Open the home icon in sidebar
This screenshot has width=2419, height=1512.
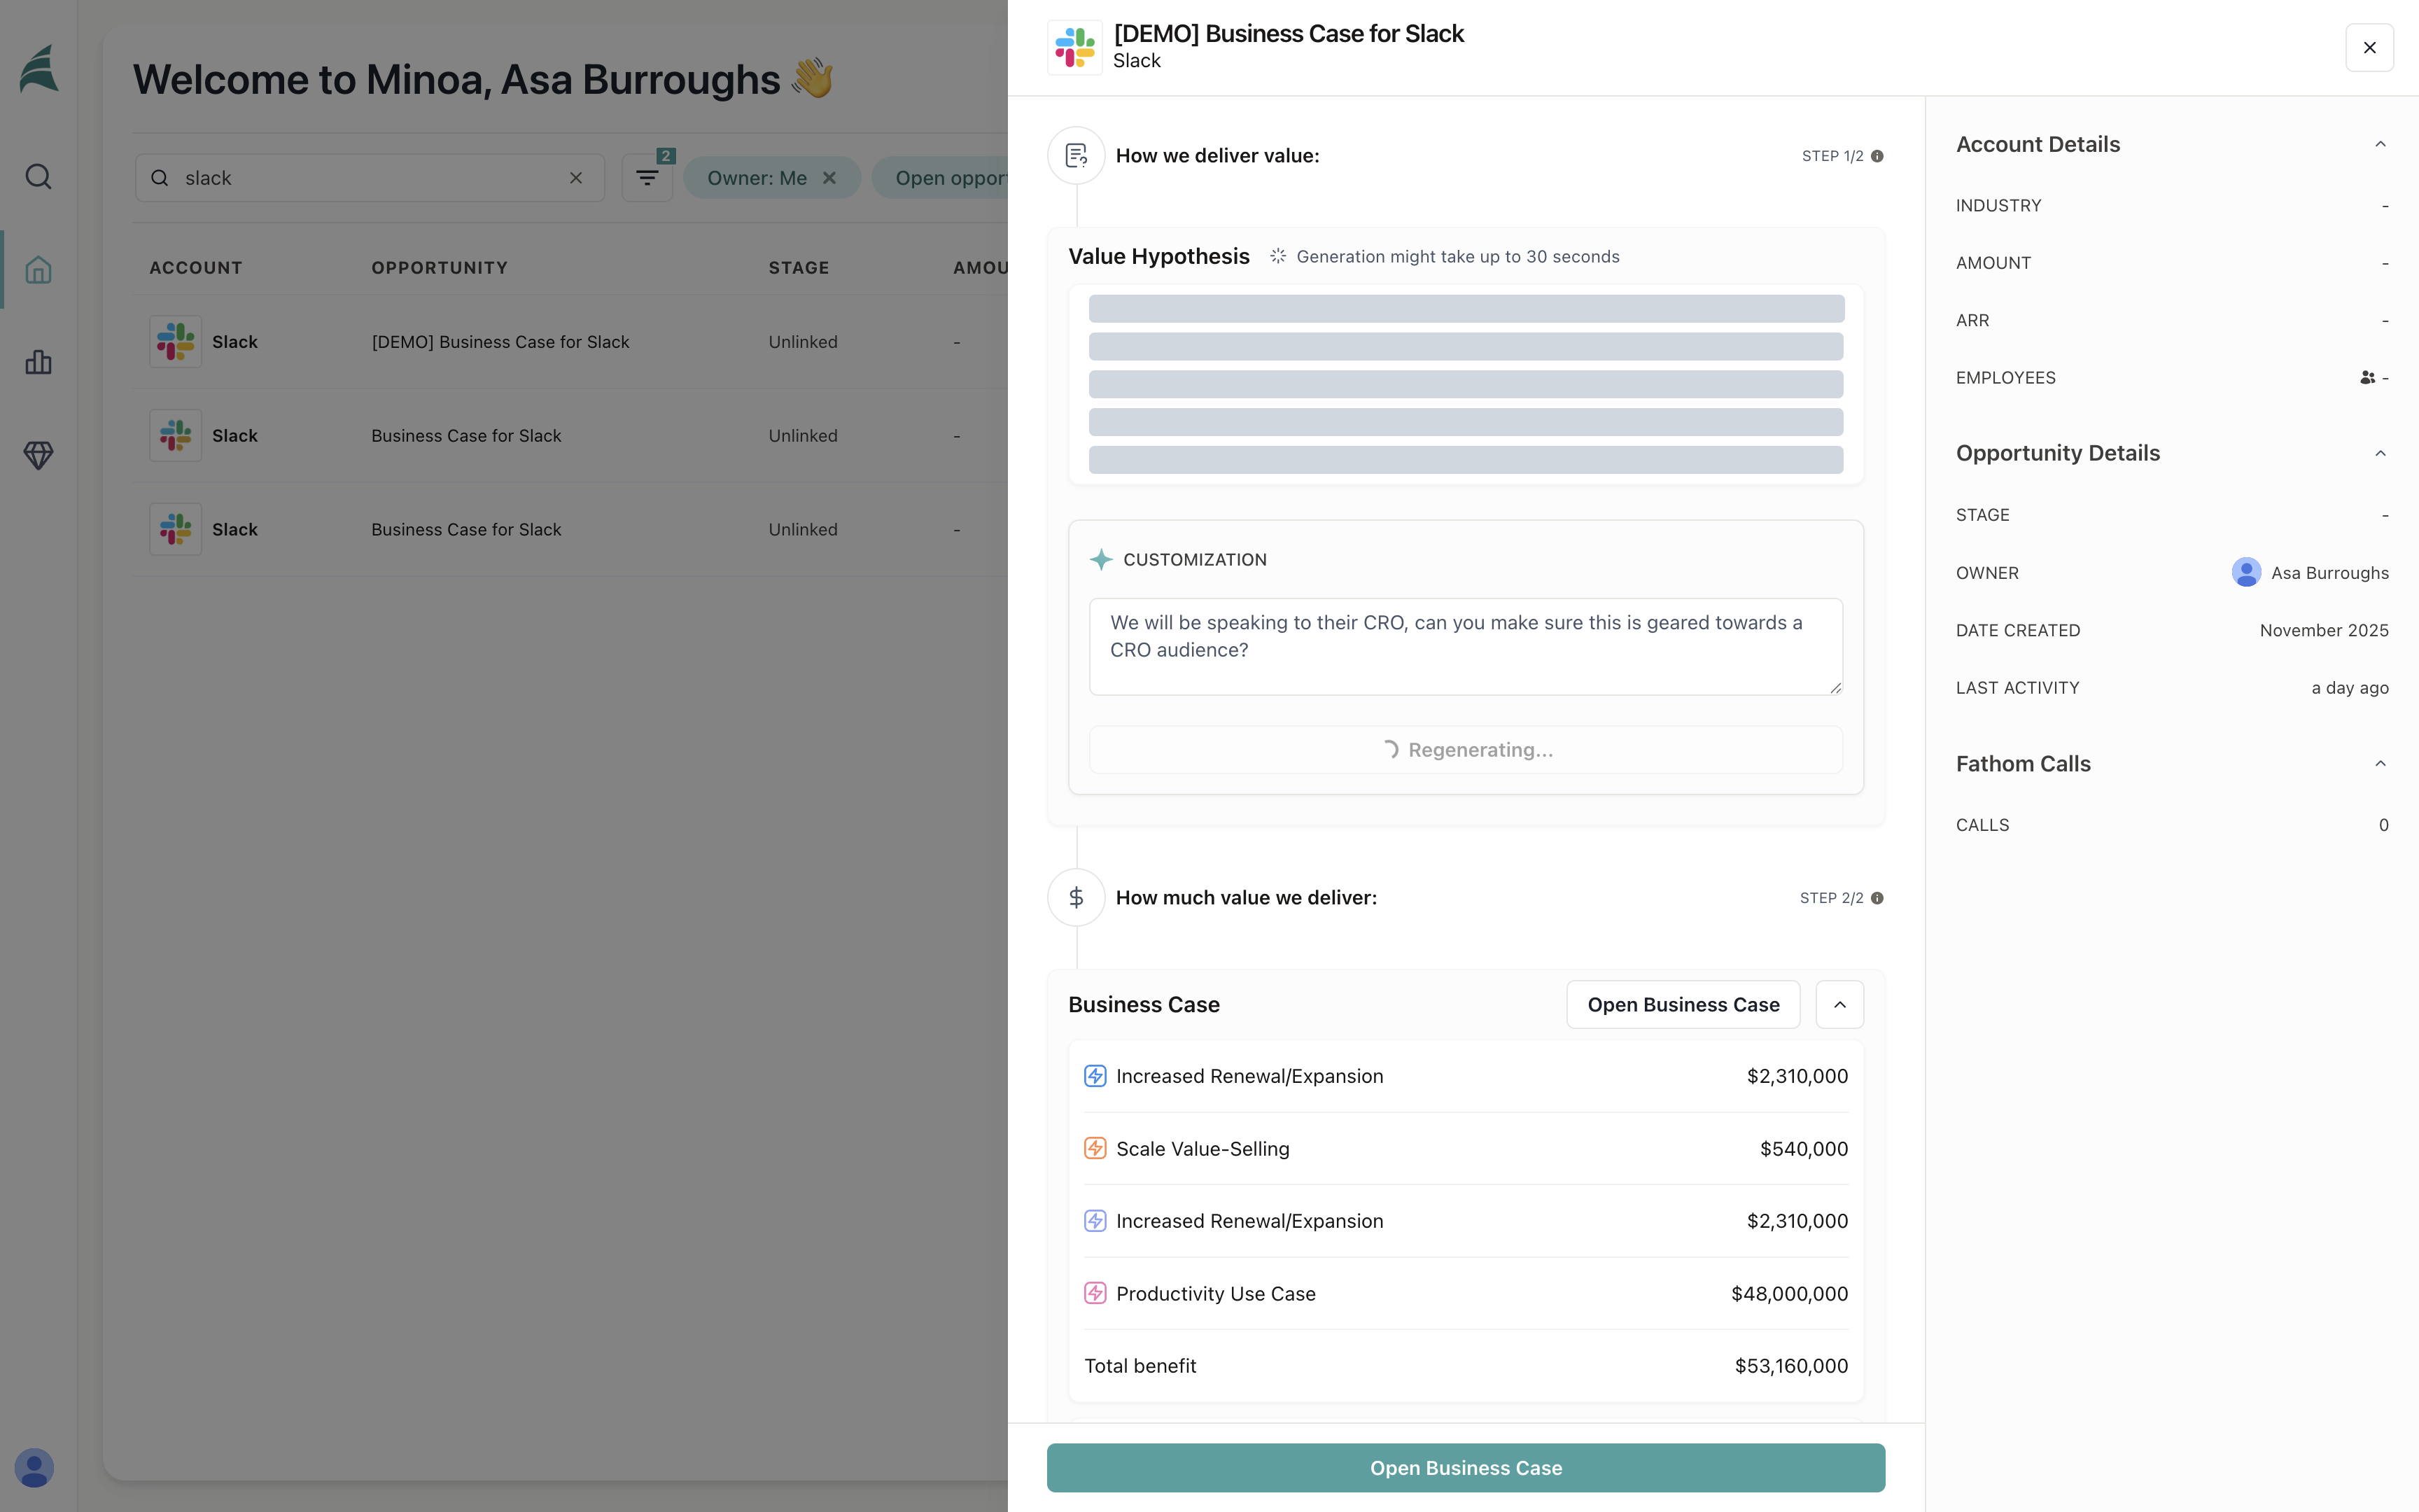[x=38, y=270]
